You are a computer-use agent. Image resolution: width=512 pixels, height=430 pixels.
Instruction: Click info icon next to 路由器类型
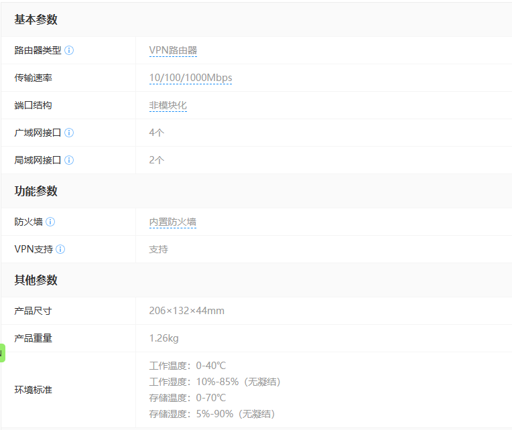(x=69, y=50)
